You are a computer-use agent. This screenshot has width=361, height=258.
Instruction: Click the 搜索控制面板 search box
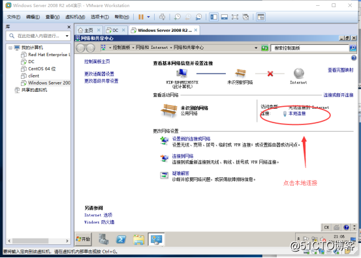309,48
